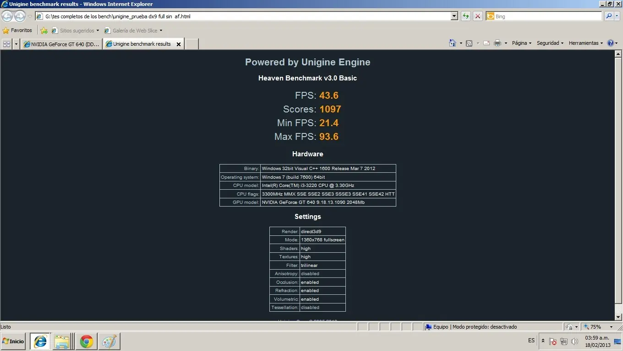The width and height of the screenshot is (623, 351).
Task: Click the page scrollbar up arrow
Action: (618, 53)
